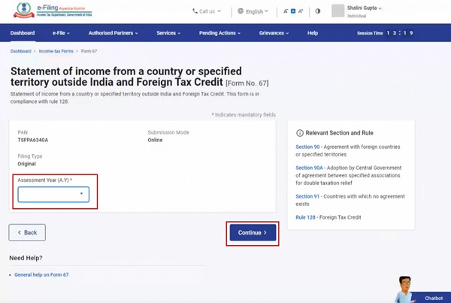
Task: Increase font size with larger A icon
Action: pos(301,11)
